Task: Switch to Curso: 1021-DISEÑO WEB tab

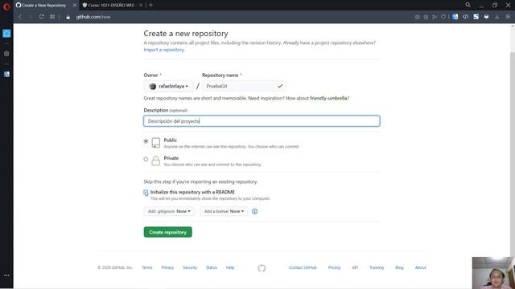Action: point(111,6)
